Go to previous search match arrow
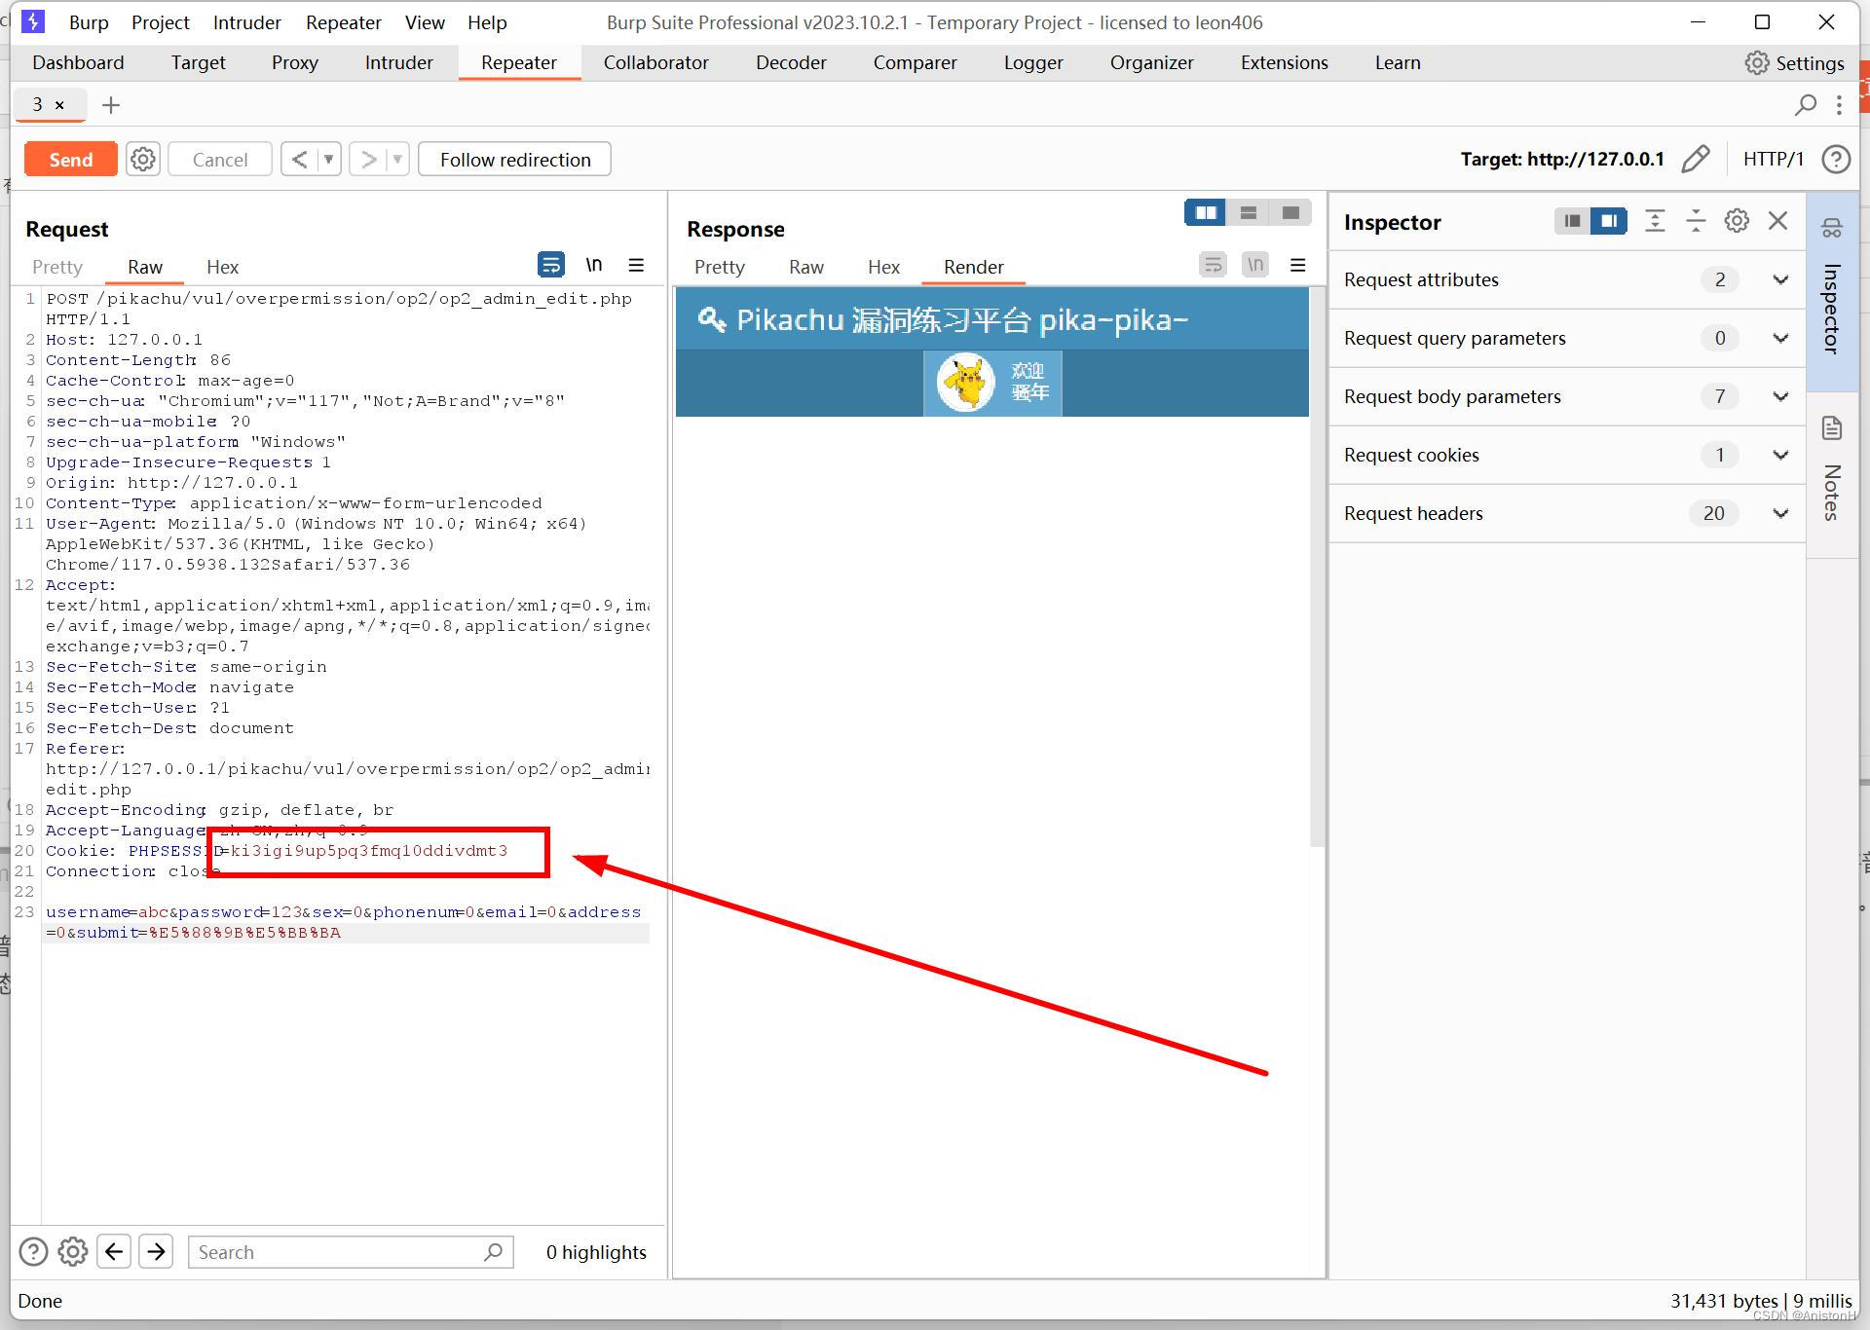 pyautogui.click(x=114, y=1251)
